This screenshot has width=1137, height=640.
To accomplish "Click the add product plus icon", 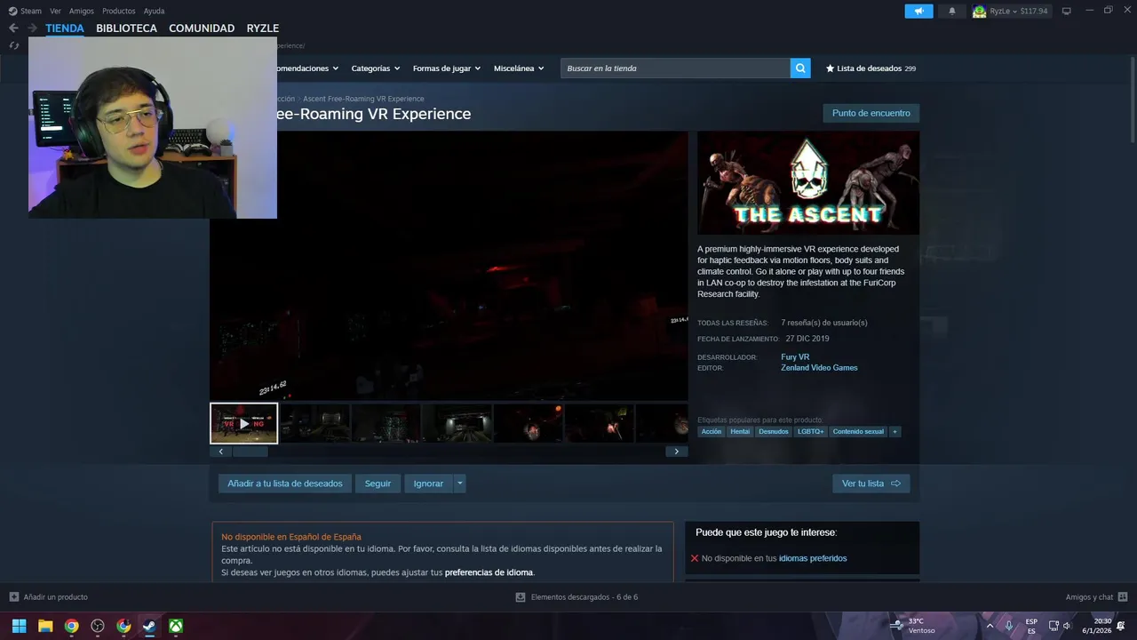I will 13,597.
